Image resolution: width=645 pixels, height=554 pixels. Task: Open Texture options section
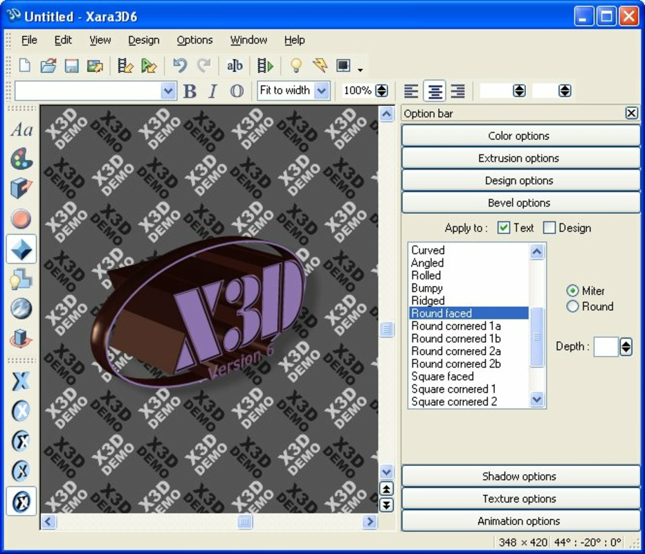tap(520, 499)
